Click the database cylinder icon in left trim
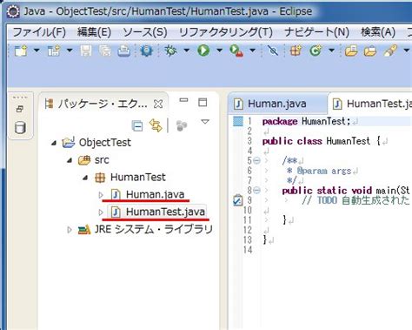Image resolution: width=412 pixels, height=330 pixels. tap(20, 127)
